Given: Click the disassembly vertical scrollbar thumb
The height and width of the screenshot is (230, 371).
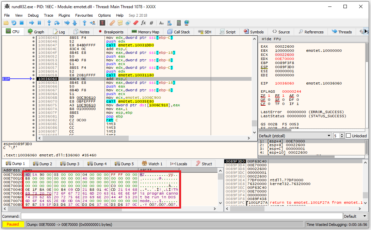Looking at the screenshot, I should pos(254,123).
